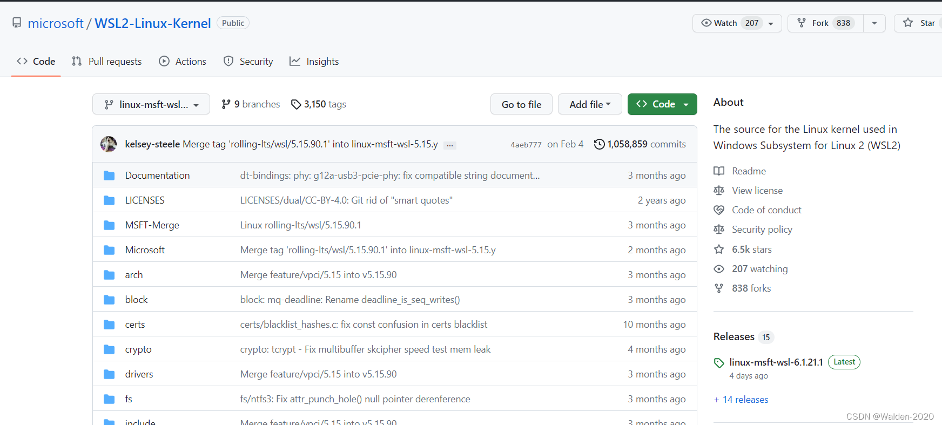Click the Watch count 207 badge
Screen dimensions: 942x425
click(752, 23)
